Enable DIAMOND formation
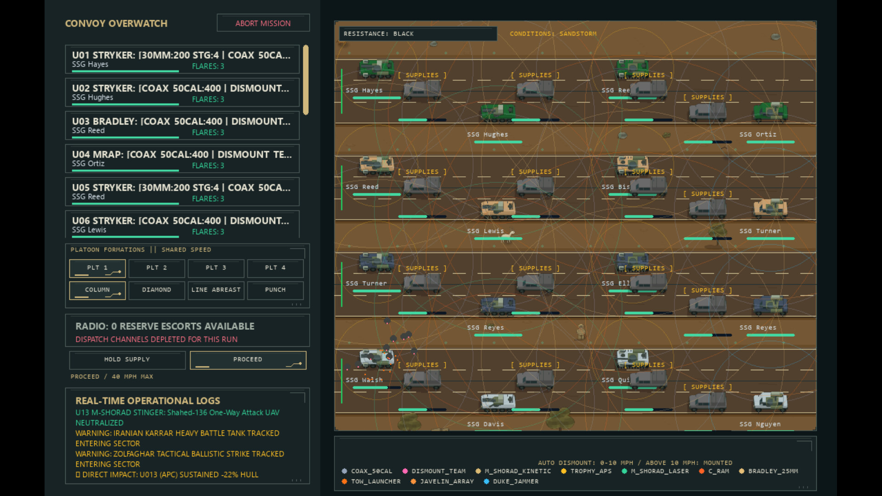882x496 pixels. click(x=157, y=290)
